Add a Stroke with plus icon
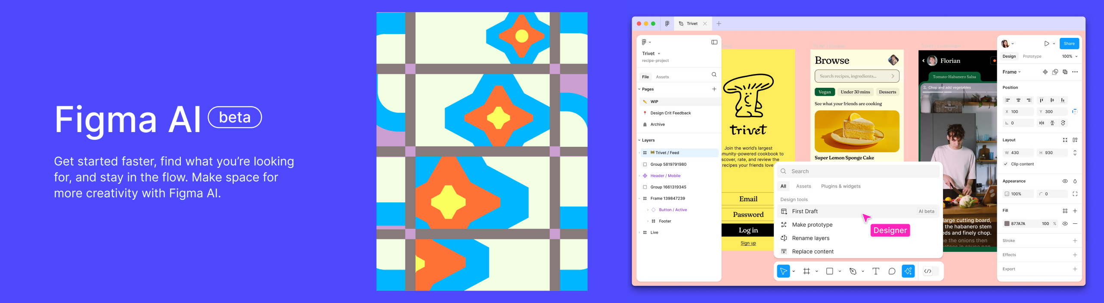 coord(1075,241)
